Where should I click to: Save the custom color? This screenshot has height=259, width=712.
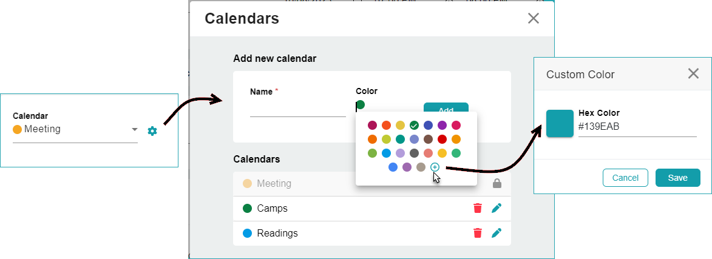point(677,178)
